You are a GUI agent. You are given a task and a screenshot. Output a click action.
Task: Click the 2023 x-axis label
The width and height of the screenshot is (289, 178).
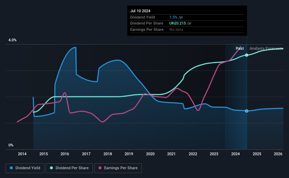(214, 154)
